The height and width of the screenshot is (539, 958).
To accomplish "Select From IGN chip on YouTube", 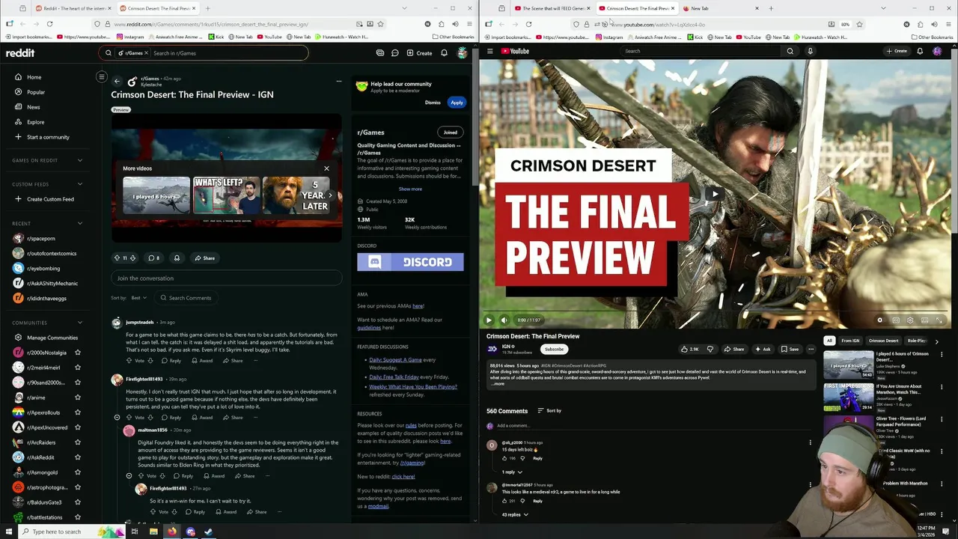I will click(850, 341).
